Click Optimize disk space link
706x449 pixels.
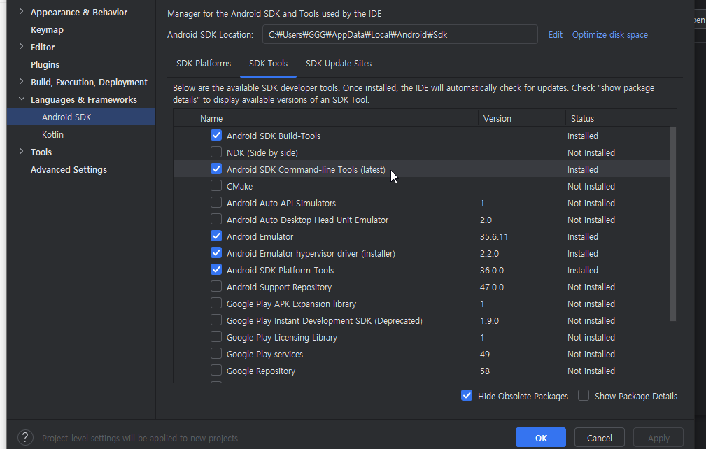coord(609,35)
